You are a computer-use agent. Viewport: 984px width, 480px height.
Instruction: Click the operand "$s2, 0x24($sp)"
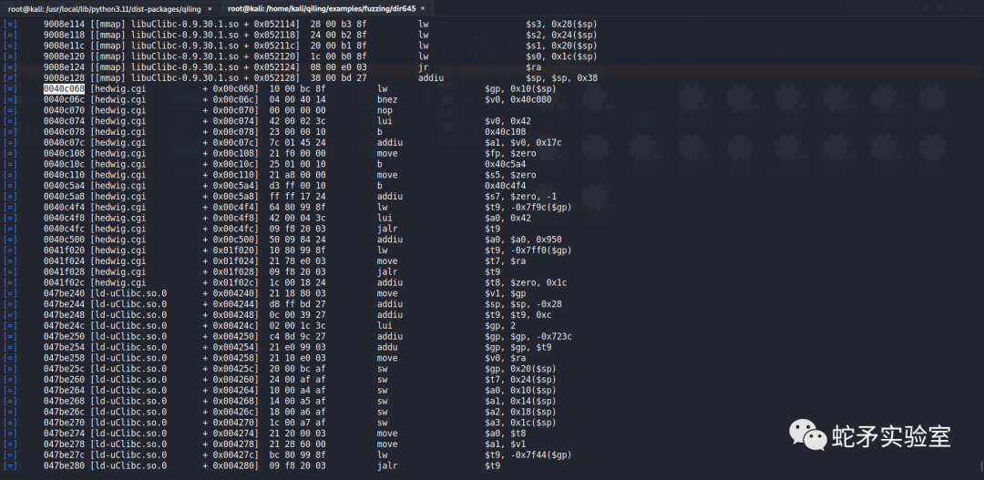[x=561, y=35]
